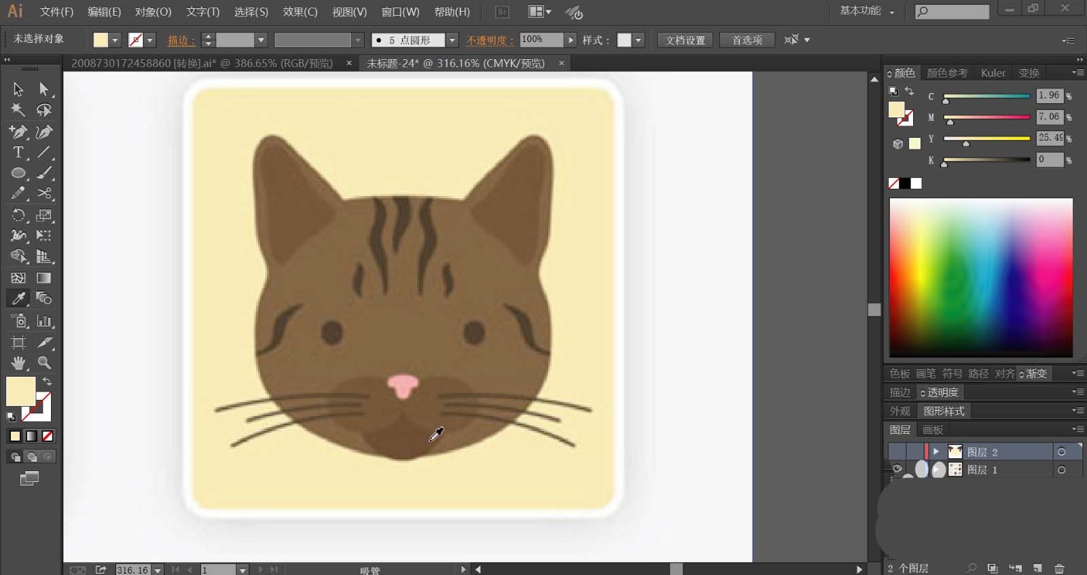The image size is (1087, 575).
Task: Click the 描边 stroke link
Action: (181, 40)
